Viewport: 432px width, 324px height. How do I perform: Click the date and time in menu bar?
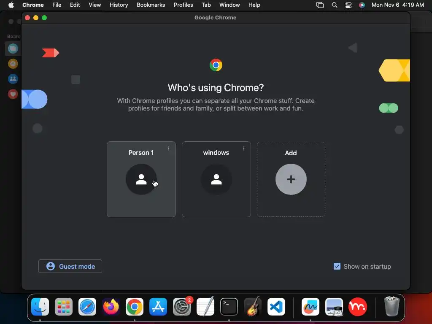pyautogui.click(x=397, y=5)
